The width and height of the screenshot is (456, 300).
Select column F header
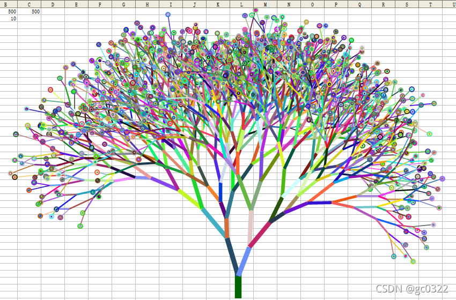[x=100, y=4]
